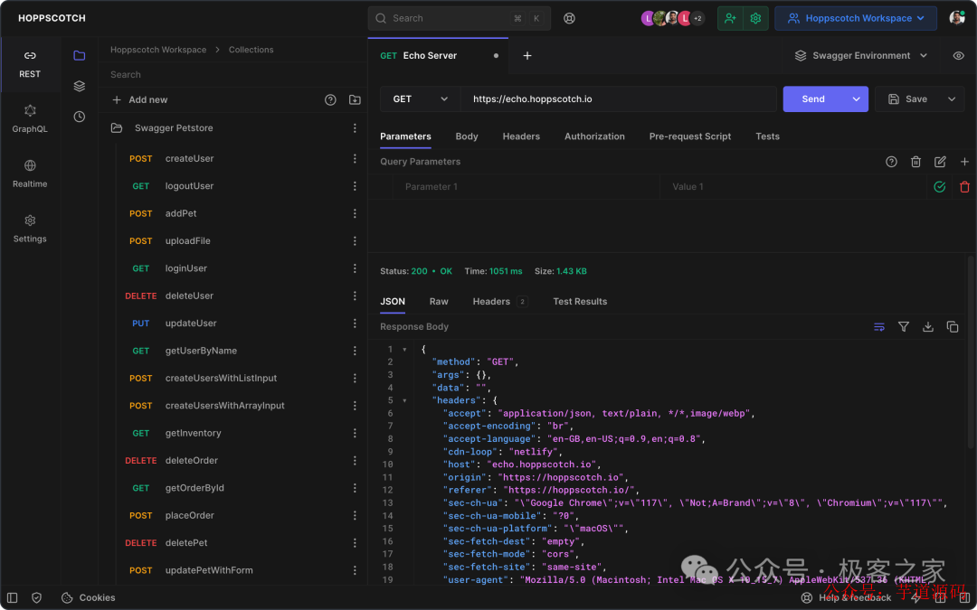The height and width of the screenshot is (610, 977).
Task: Clear all query parameters with trash icon
Action: tap(915, 162)
